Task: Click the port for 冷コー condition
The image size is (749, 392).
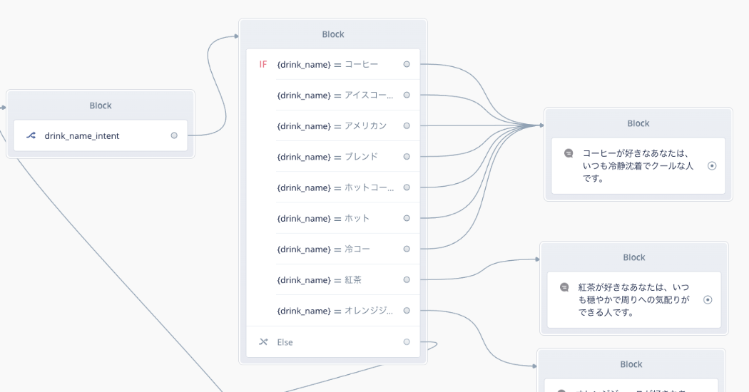Action: (x=407, y=249)
